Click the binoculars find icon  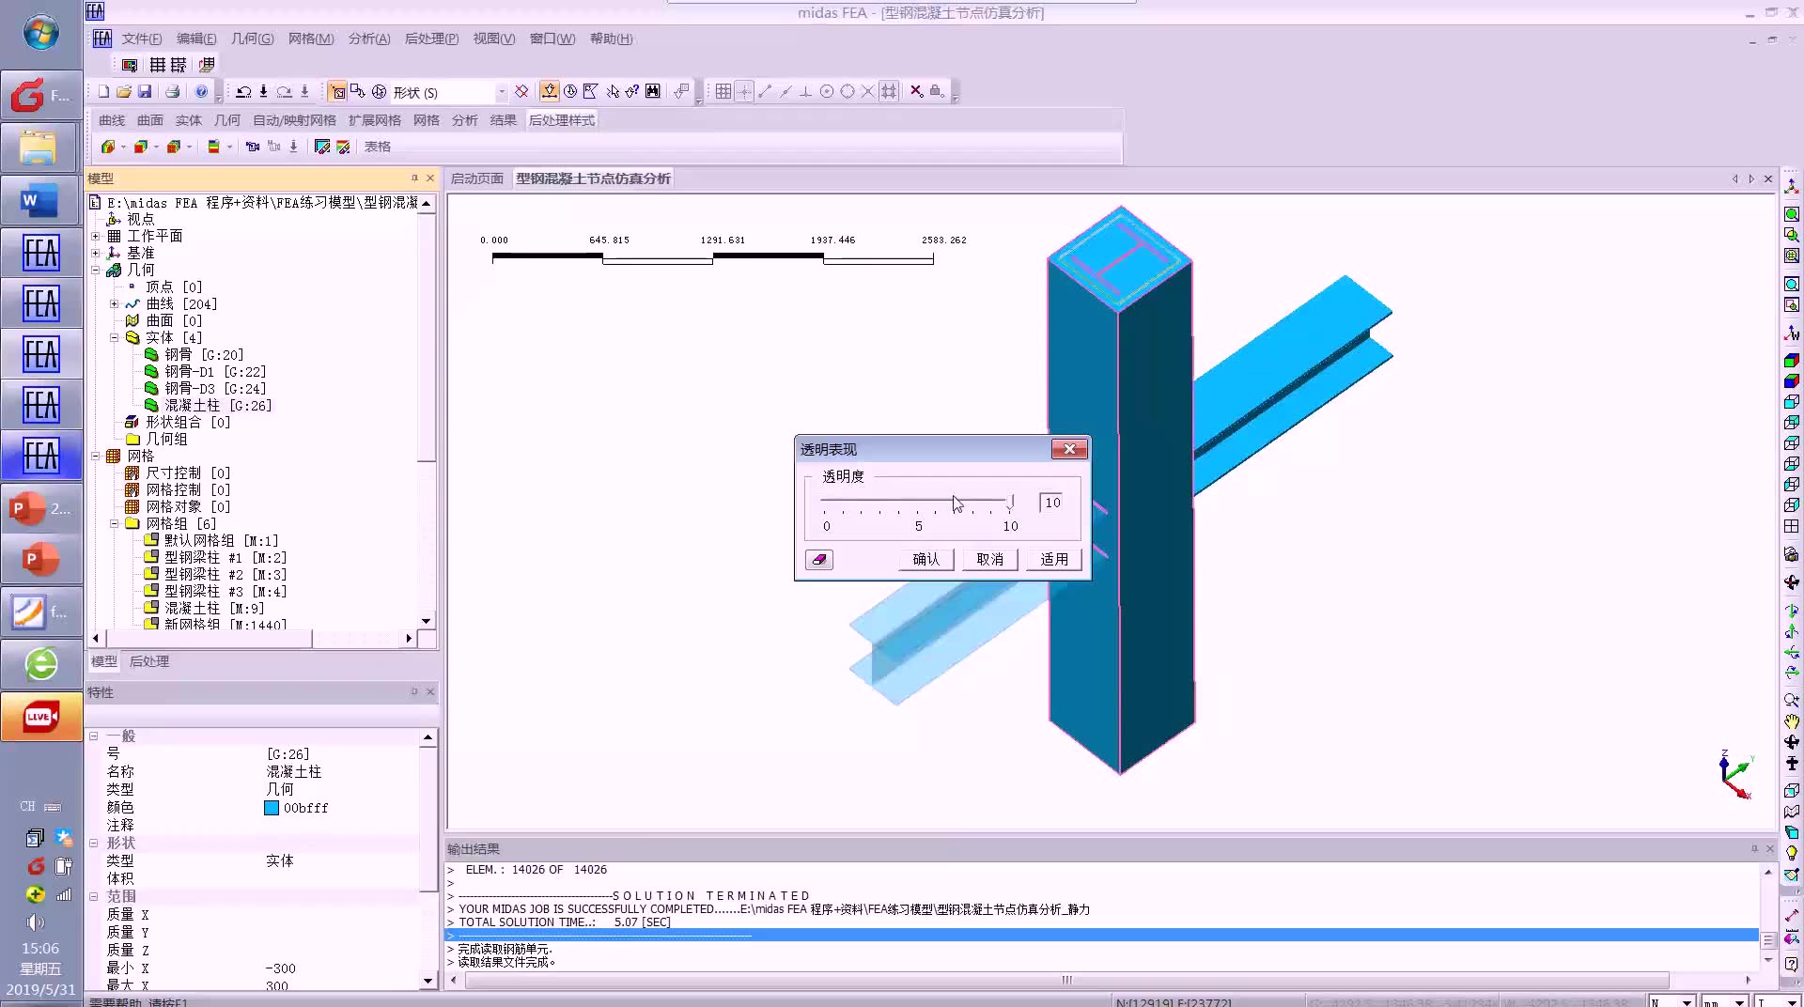(x=653, y=91)
